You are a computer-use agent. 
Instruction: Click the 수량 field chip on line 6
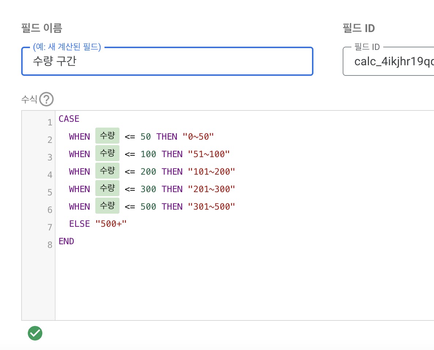(x=107, y=206)
